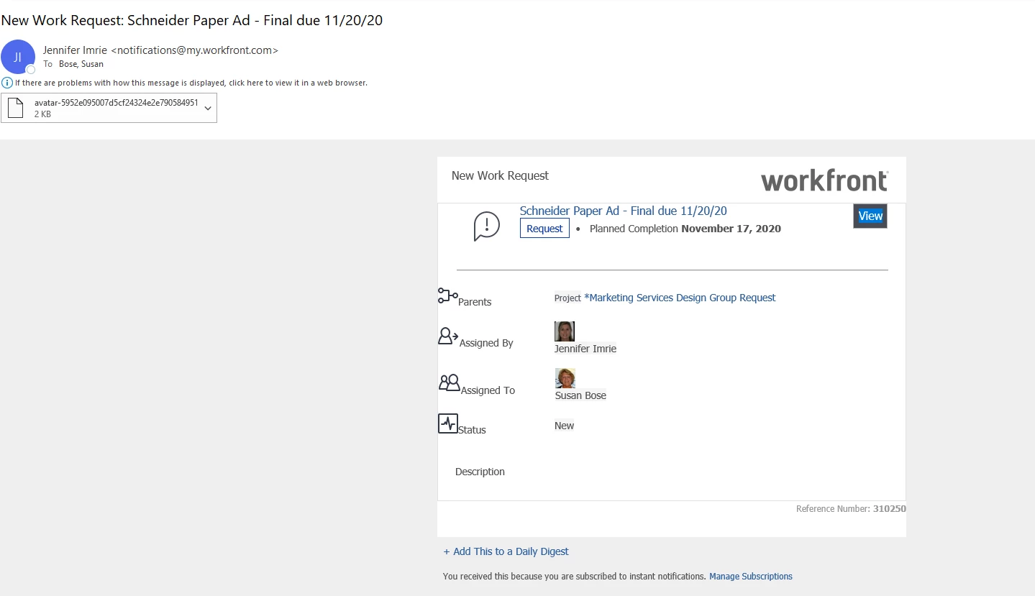The height and width of the screenshot is (596, 1035).
Task: Click Susan Bose's profile photo
Action: 565,378
